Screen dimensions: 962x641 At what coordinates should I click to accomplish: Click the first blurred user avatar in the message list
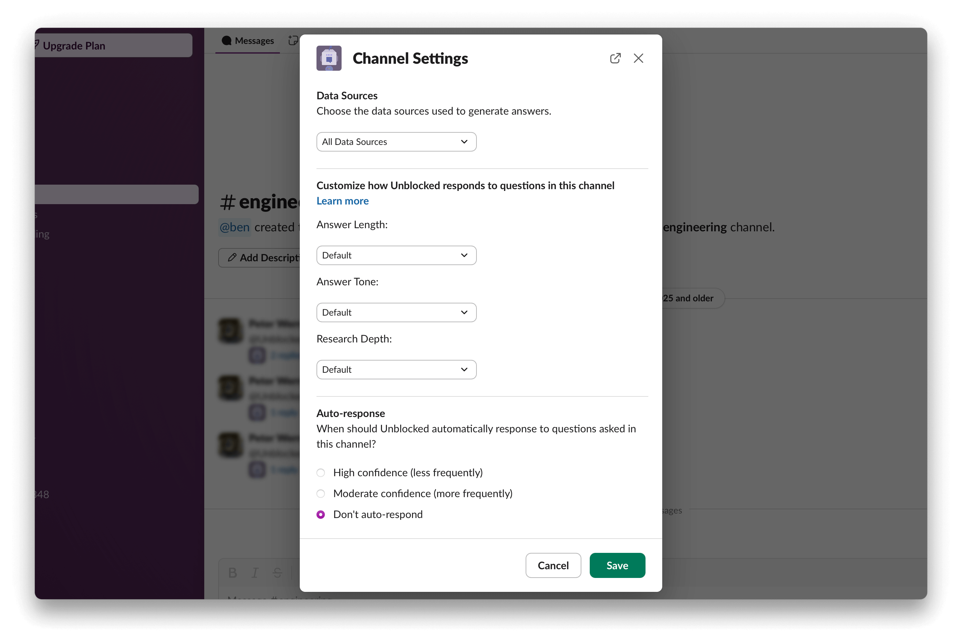230,330
